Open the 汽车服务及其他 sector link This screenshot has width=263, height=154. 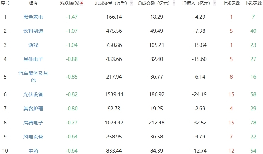[33, 77]
